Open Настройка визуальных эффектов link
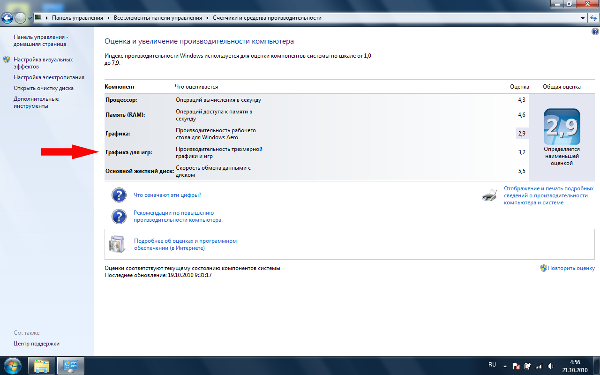600x375 pixels. [x=43, y=63]
